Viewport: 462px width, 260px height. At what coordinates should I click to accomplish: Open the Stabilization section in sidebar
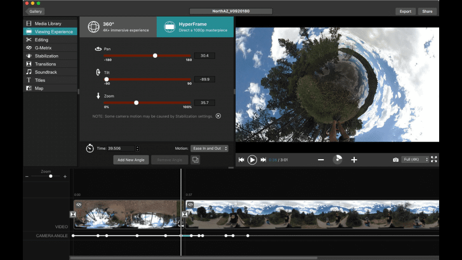click(x=46, y=56)
